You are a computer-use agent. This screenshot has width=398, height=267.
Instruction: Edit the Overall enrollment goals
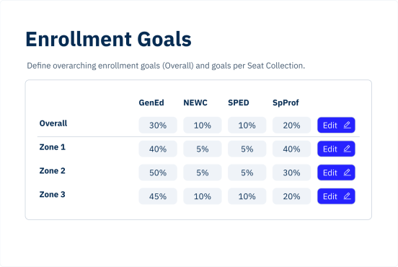tap(336, 125)
